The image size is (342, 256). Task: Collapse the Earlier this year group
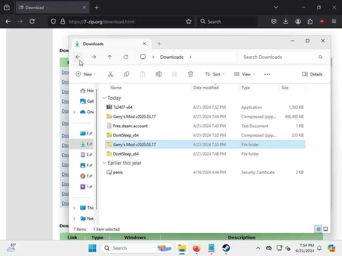click(104, 163)
